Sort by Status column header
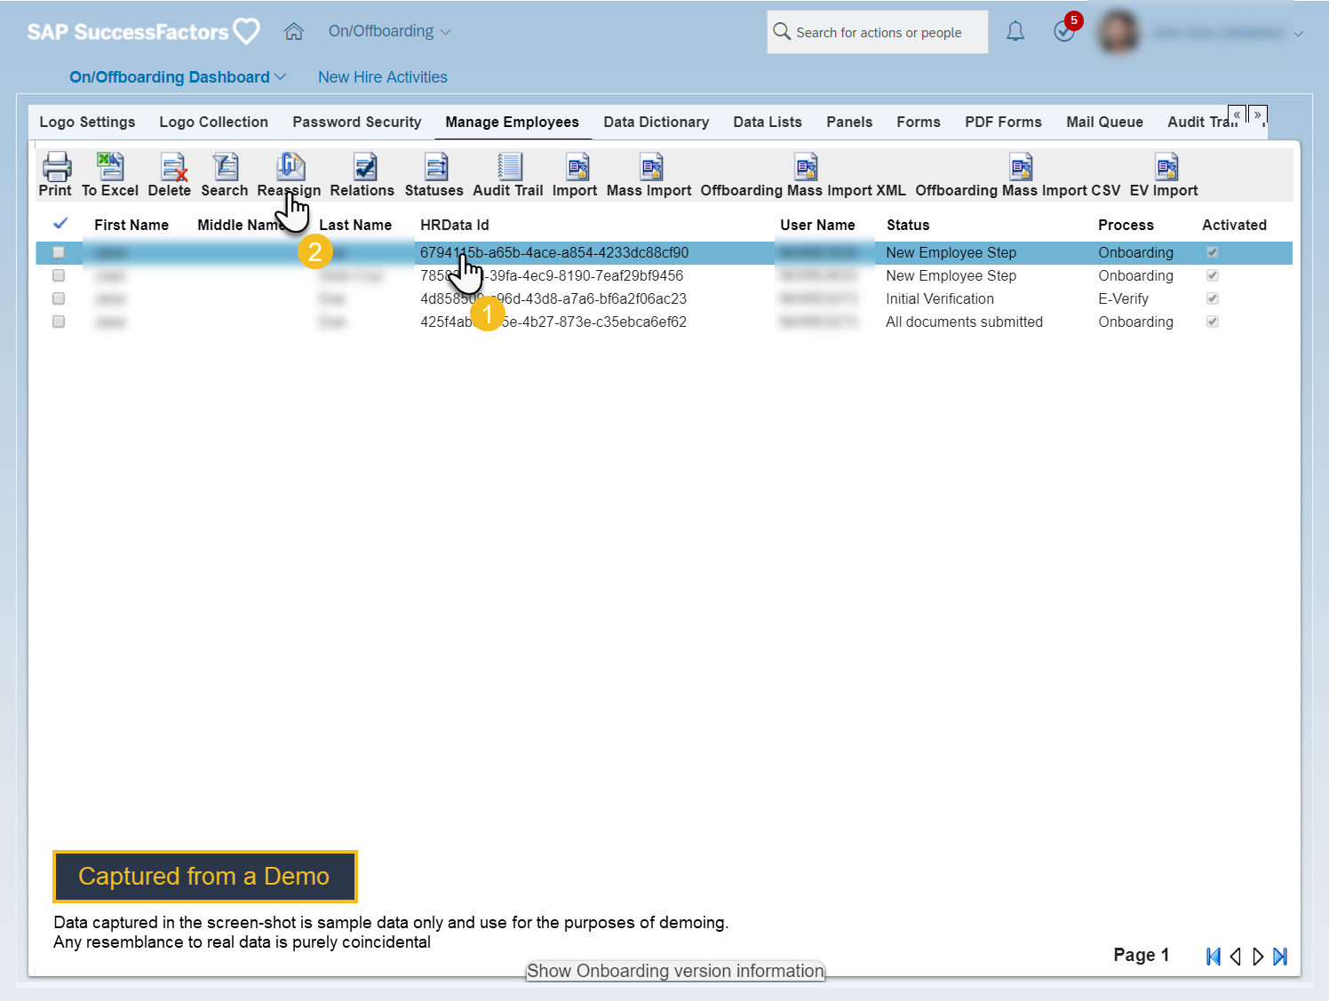1329x1001 pixels. coord(908,225)
